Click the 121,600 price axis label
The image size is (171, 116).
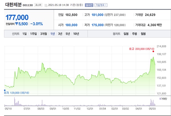click(162, 93)
